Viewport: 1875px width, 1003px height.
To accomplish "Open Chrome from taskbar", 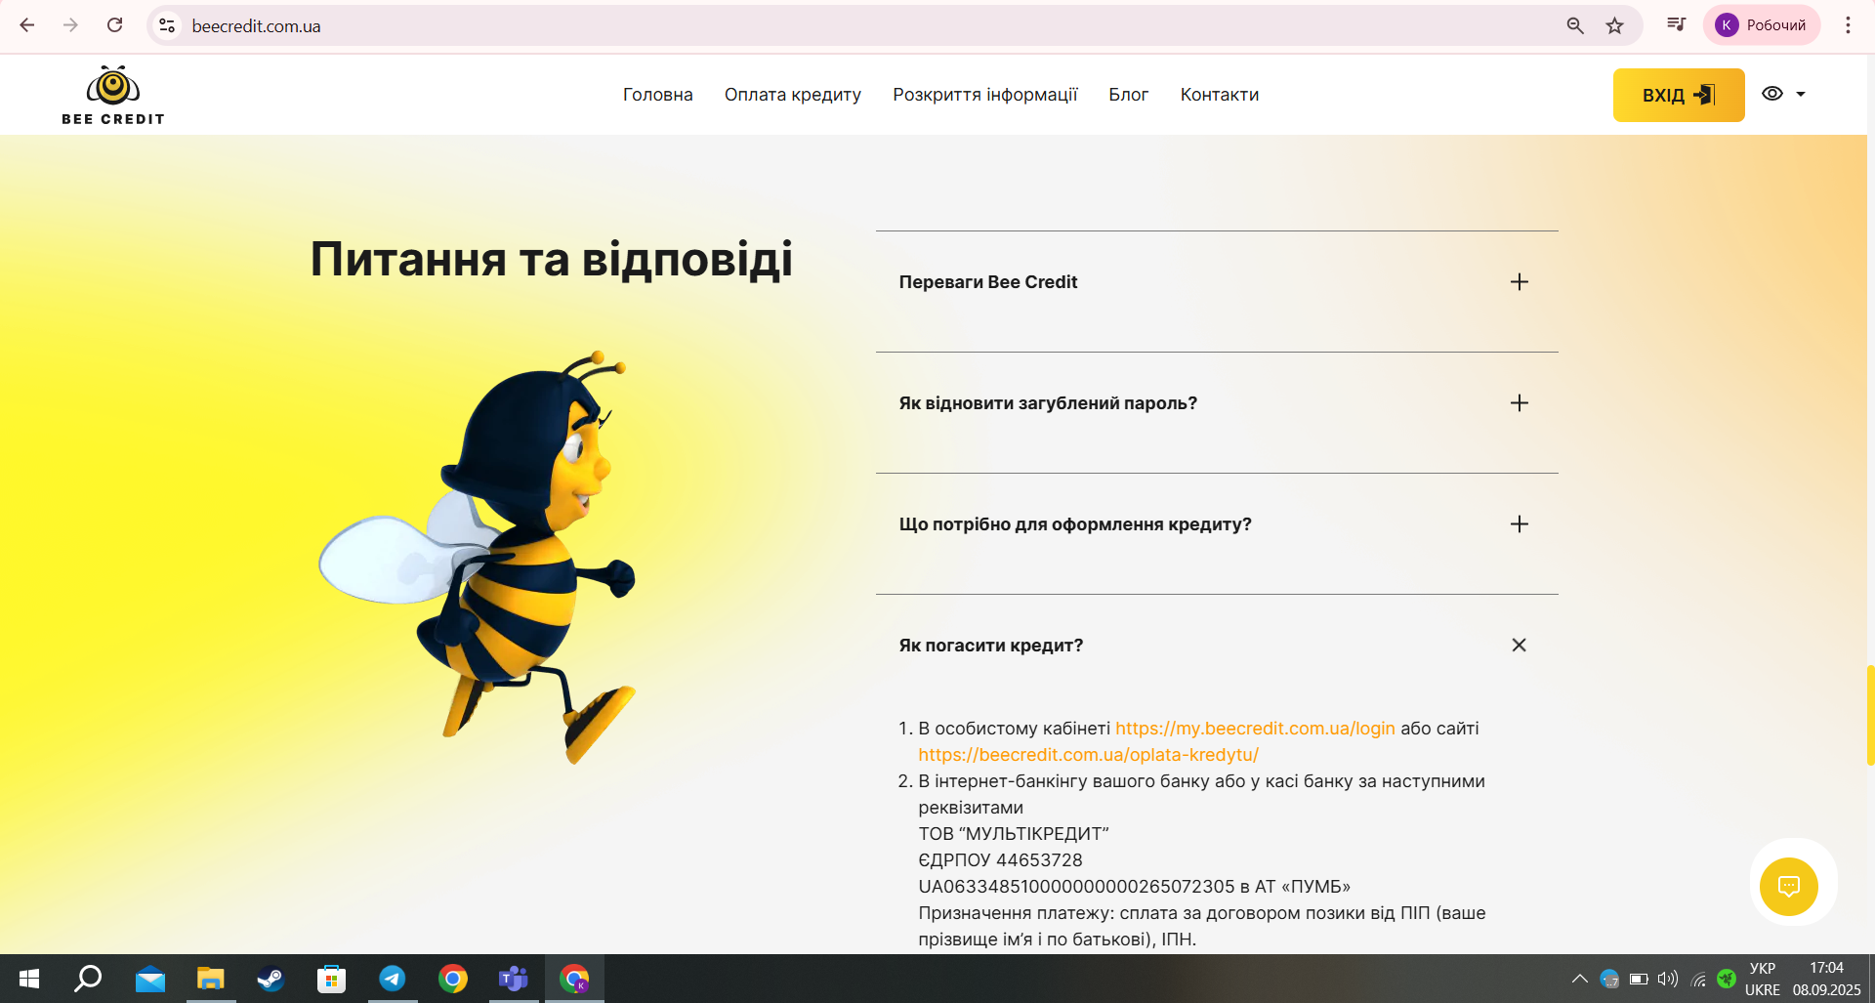I will click(452, 979).
